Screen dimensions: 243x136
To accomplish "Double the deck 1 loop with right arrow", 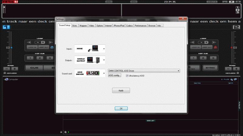I will tap(51, 42).
